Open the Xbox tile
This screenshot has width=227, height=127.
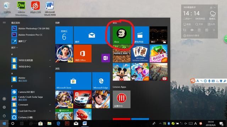click(122, 35)
